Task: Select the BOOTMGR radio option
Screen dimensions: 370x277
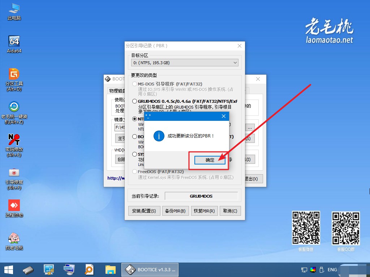Action: point(134,137)
